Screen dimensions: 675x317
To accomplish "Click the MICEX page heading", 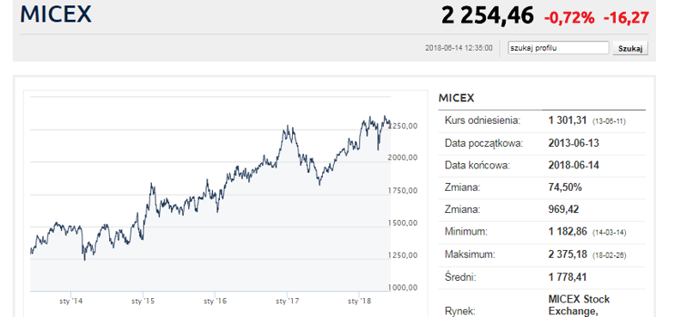I will (x=56, y=14).
